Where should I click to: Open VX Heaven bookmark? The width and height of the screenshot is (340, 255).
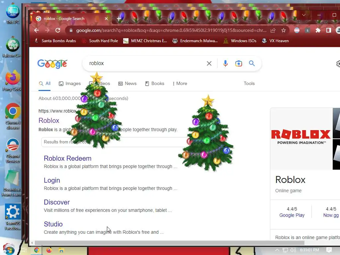point(275,41)
